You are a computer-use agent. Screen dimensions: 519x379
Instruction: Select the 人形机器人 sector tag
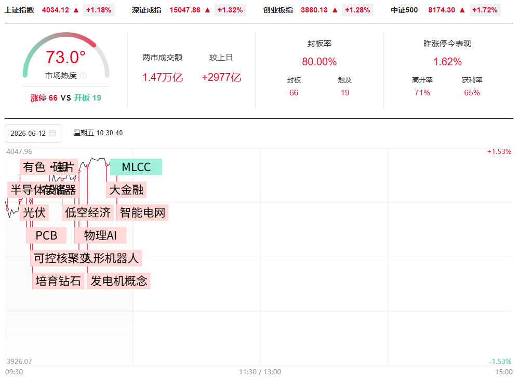point(113,258)
